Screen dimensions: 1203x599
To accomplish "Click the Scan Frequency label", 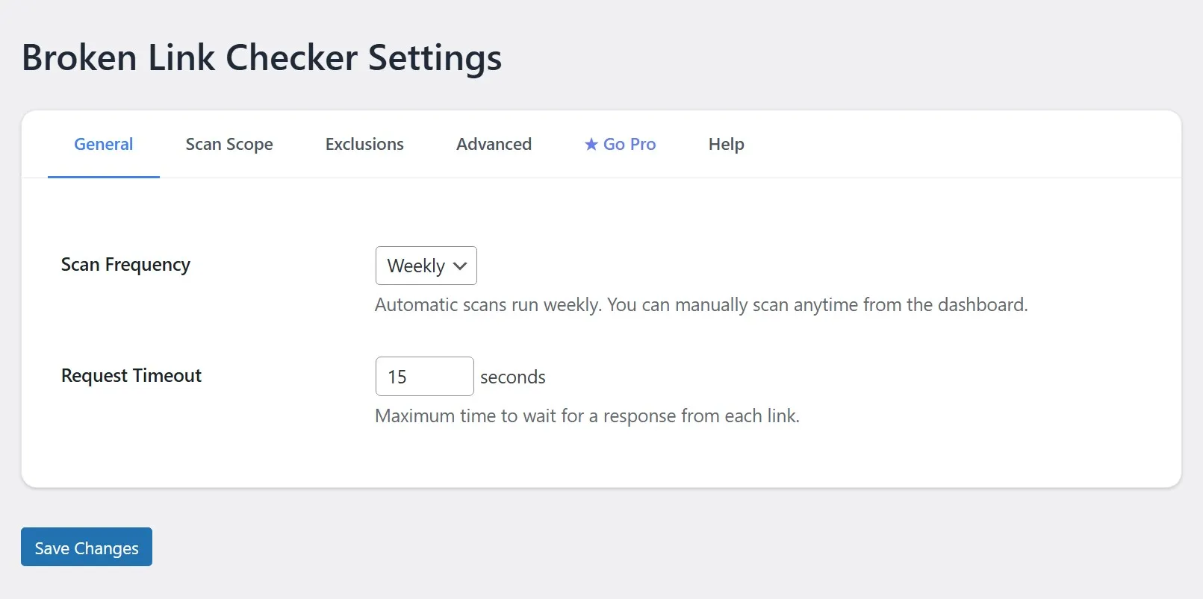I will click(x=125, y=264).
